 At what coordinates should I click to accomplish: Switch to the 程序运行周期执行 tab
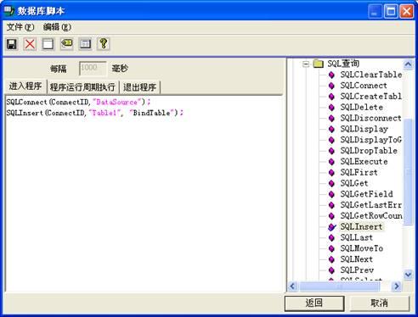82,87
